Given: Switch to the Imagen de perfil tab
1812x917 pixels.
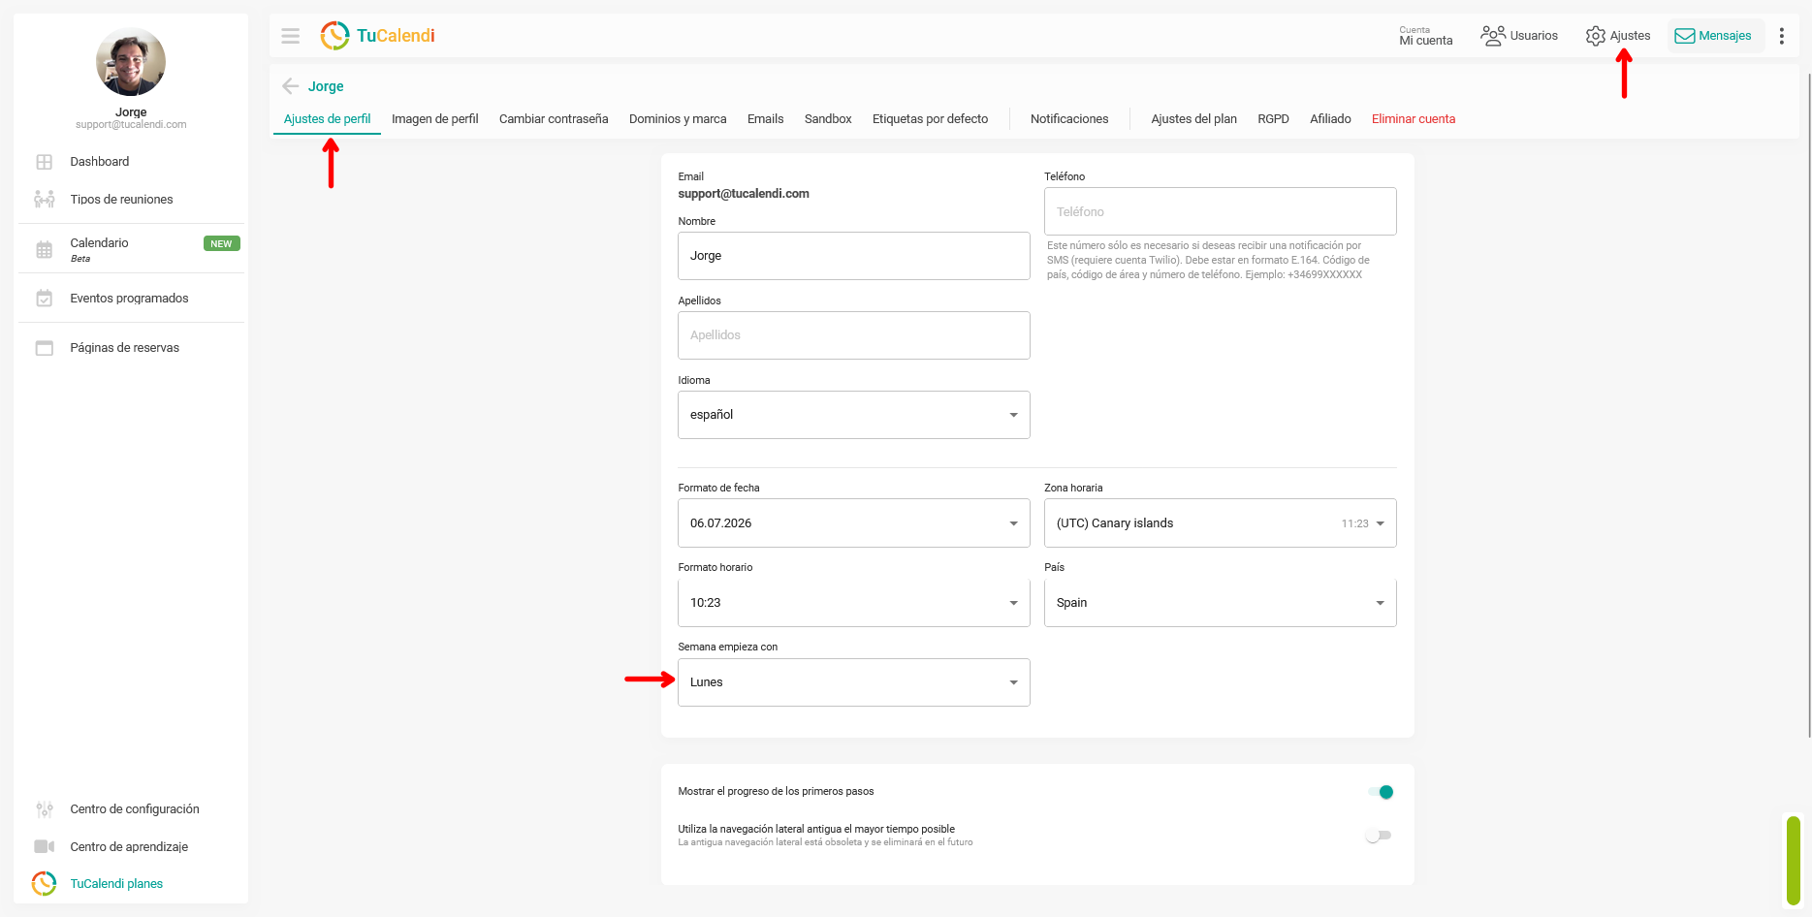Looking at the screenshot, I should [x=434, y=119].
